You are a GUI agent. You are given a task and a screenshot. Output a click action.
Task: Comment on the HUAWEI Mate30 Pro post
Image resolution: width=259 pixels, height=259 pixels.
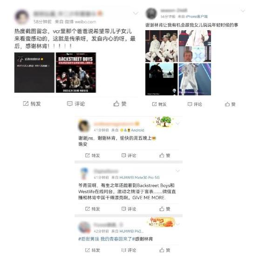(x=129, y=209)
